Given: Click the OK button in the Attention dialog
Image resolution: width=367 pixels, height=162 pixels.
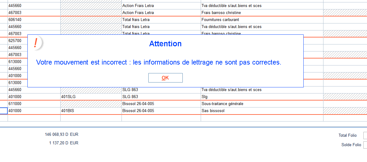Looking at the screenshot, I should click(165, 78).
